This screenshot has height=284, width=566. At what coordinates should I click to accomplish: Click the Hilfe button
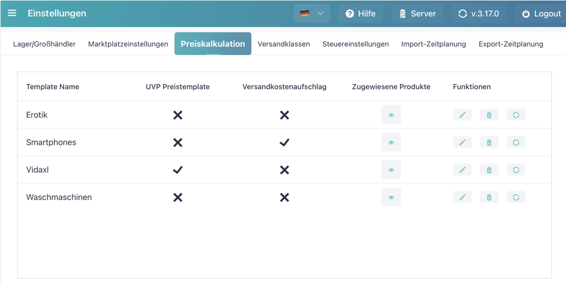[x=360, y=14]
